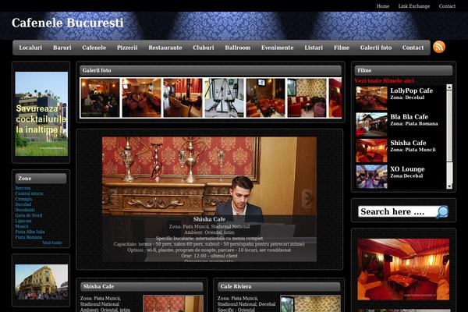Click the Shisha Cafe film thumbnail
This screenshot has height=312, width=468.
click(x=371, y=151)
